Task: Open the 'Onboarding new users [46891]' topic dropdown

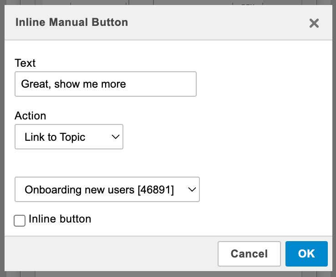Action: pyautogui.click(x=107, y=189)
